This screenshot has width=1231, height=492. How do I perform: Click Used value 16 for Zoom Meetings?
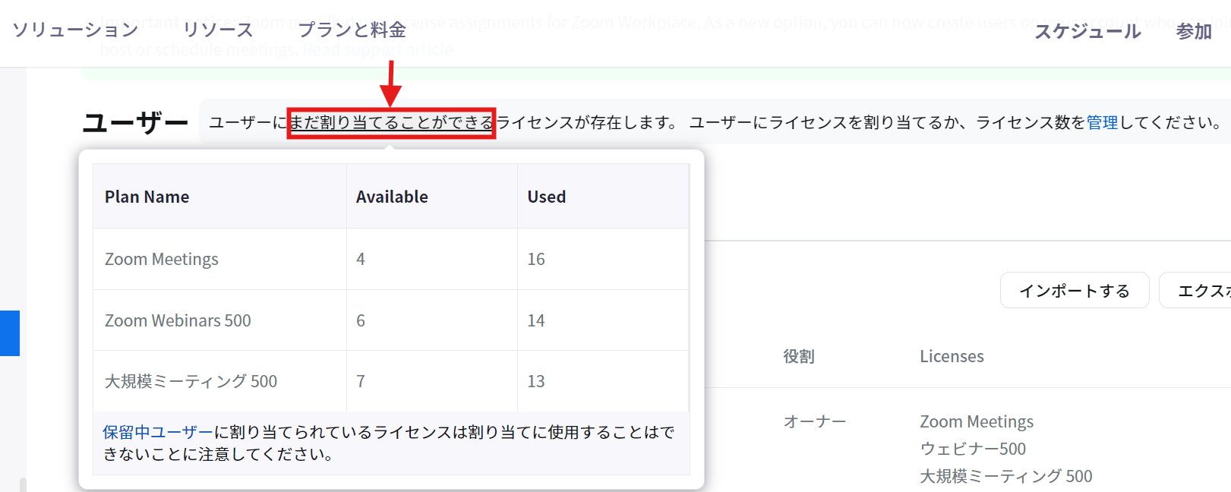click(x=536, y=259)
